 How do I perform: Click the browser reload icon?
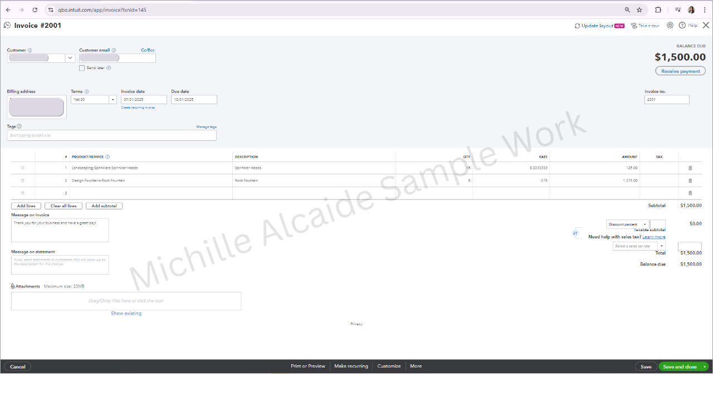pos(35,10)
